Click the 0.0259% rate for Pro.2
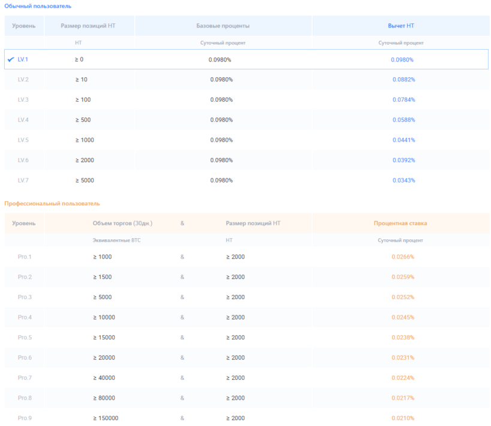491x426 pixels. tap(403, 277)
